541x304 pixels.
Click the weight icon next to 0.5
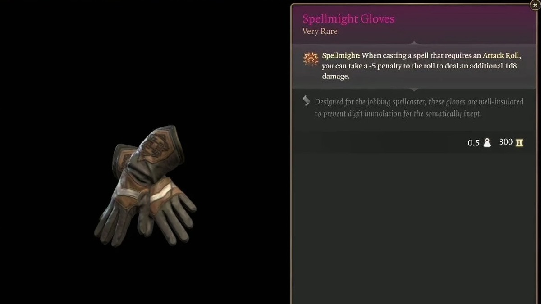(487, 143)
